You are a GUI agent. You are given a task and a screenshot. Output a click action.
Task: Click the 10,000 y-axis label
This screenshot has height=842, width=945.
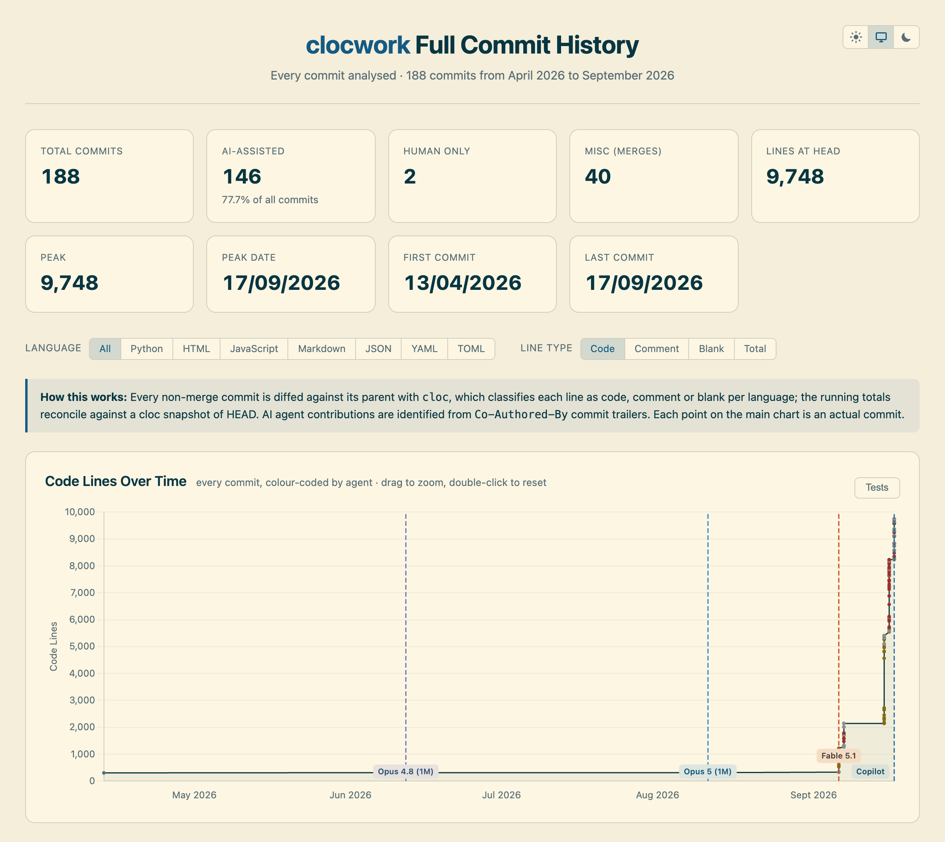click(x=80, y=512)
